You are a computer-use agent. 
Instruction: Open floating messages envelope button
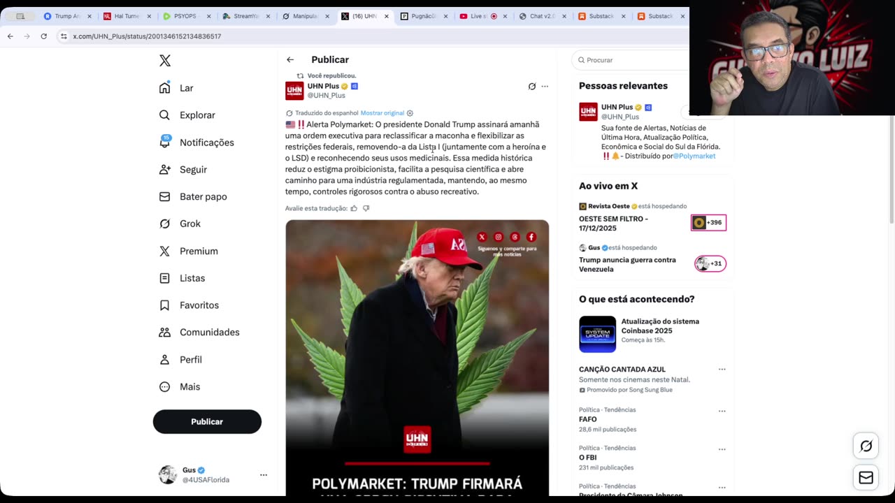pos(866,478)
